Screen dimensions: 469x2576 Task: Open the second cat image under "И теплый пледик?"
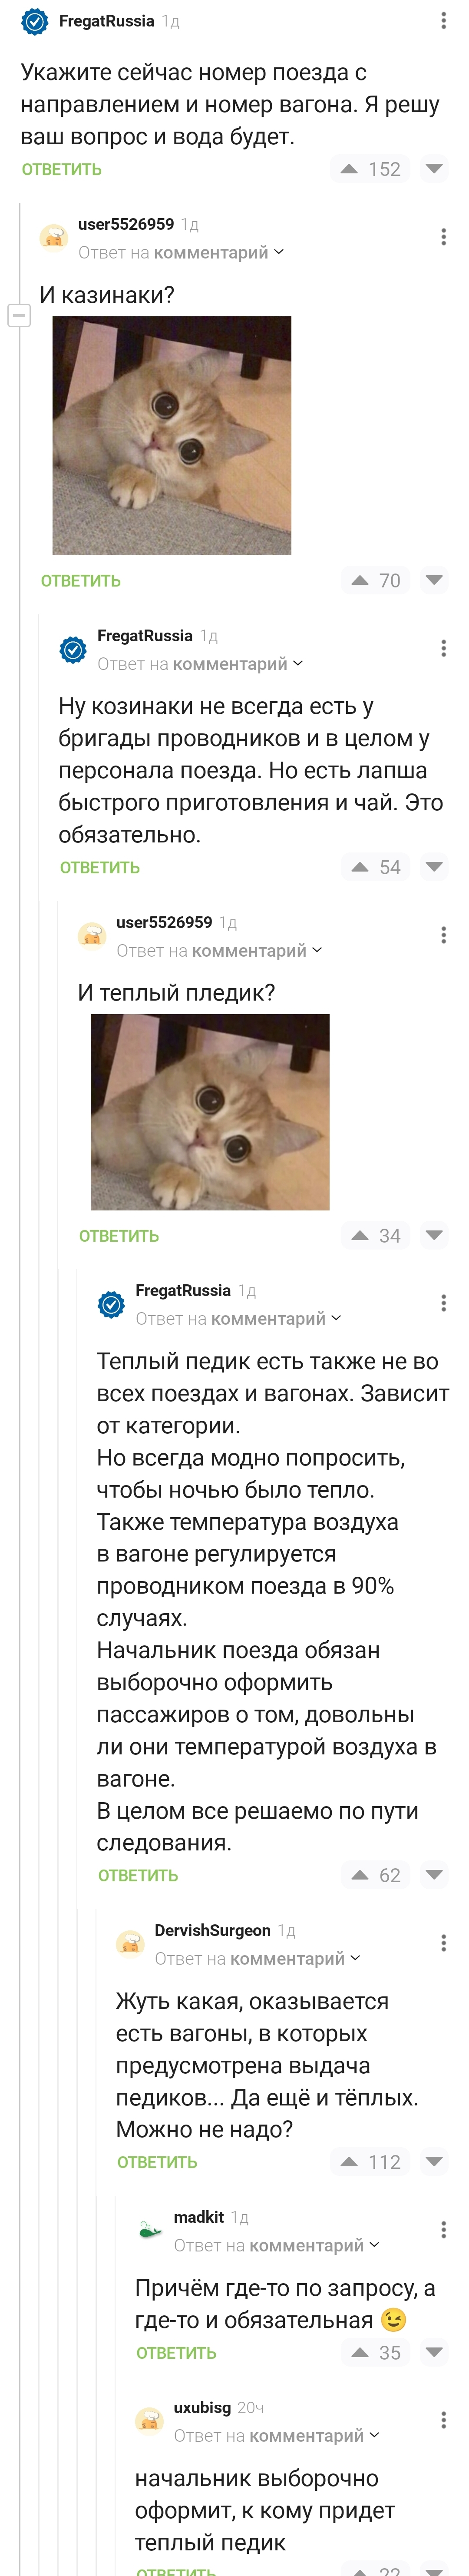pyautogui.click(x=210, y=1112)
